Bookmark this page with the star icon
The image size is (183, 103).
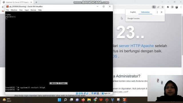(162, 7)
